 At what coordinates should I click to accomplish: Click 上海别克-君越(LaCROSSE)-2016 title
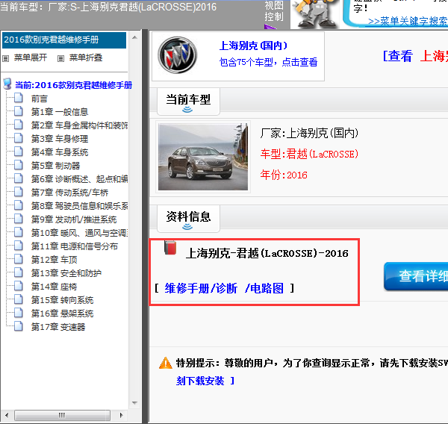[x=267, y=253]
